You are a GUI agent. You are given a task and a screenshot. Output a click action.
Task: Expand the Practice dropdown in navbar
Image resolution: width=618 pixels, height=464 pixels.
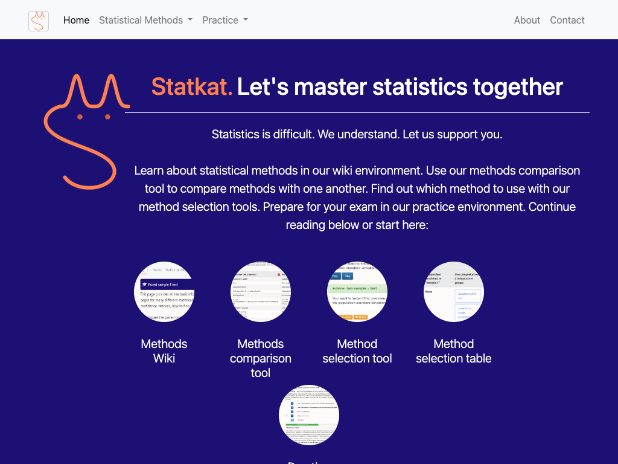pyautogui.click(x=225, y=20)
